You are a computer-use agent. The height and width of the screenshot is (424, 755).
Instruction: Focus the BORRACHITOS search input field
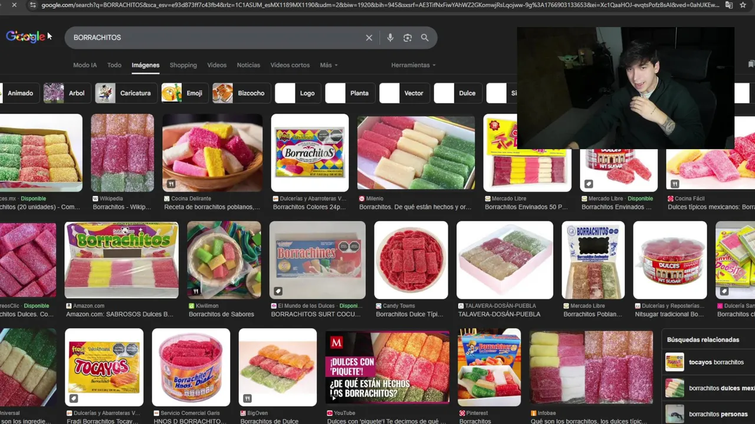(215, 38)
